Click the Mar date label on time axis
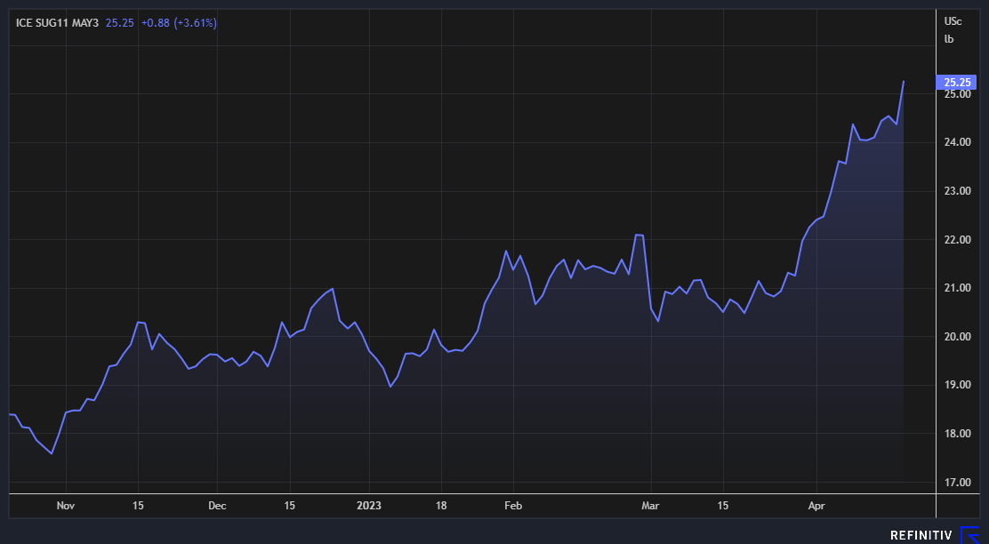The image size is (989, 544). (650, 506)
